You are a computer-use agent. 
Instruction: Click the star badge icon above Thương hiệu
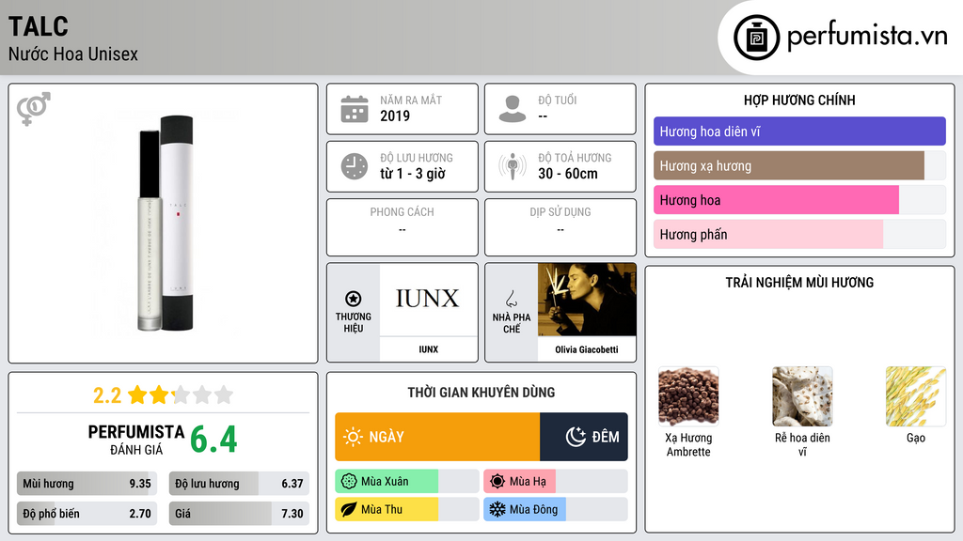point(354,299)
